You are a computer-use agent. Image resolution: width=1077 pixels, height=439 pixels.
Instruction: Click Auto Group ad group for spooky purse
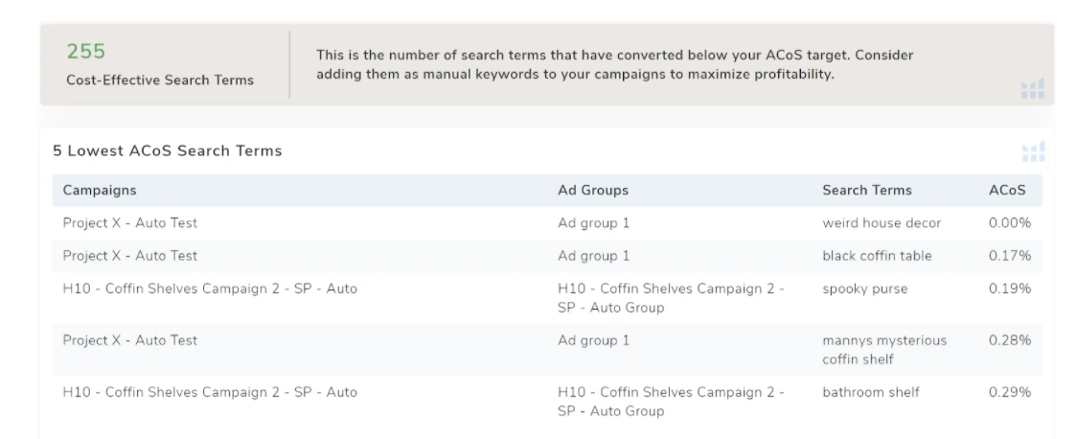click(x=671, y=297)
